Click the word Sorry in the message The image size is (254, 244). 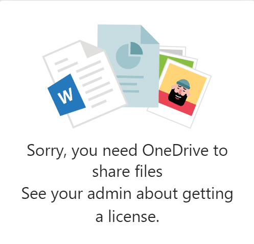pos(47,151)
